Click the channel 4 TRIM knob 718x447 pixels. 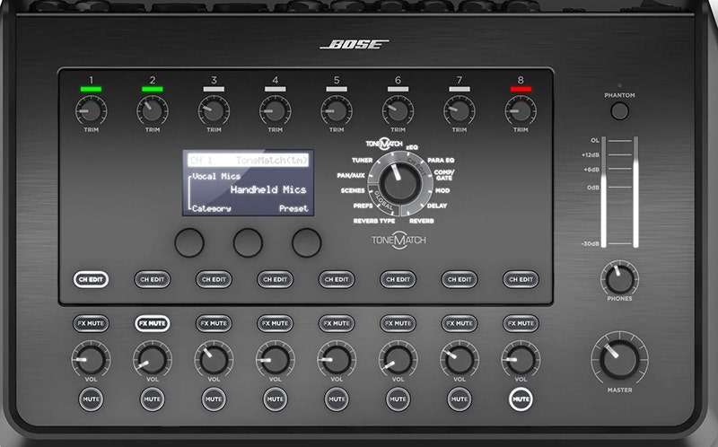(x=276, y=110)
